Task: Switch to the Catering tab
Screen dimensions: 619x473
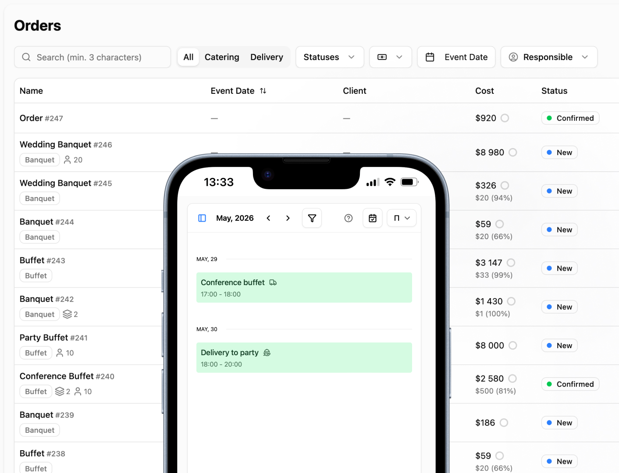Action: pos(222,57)
